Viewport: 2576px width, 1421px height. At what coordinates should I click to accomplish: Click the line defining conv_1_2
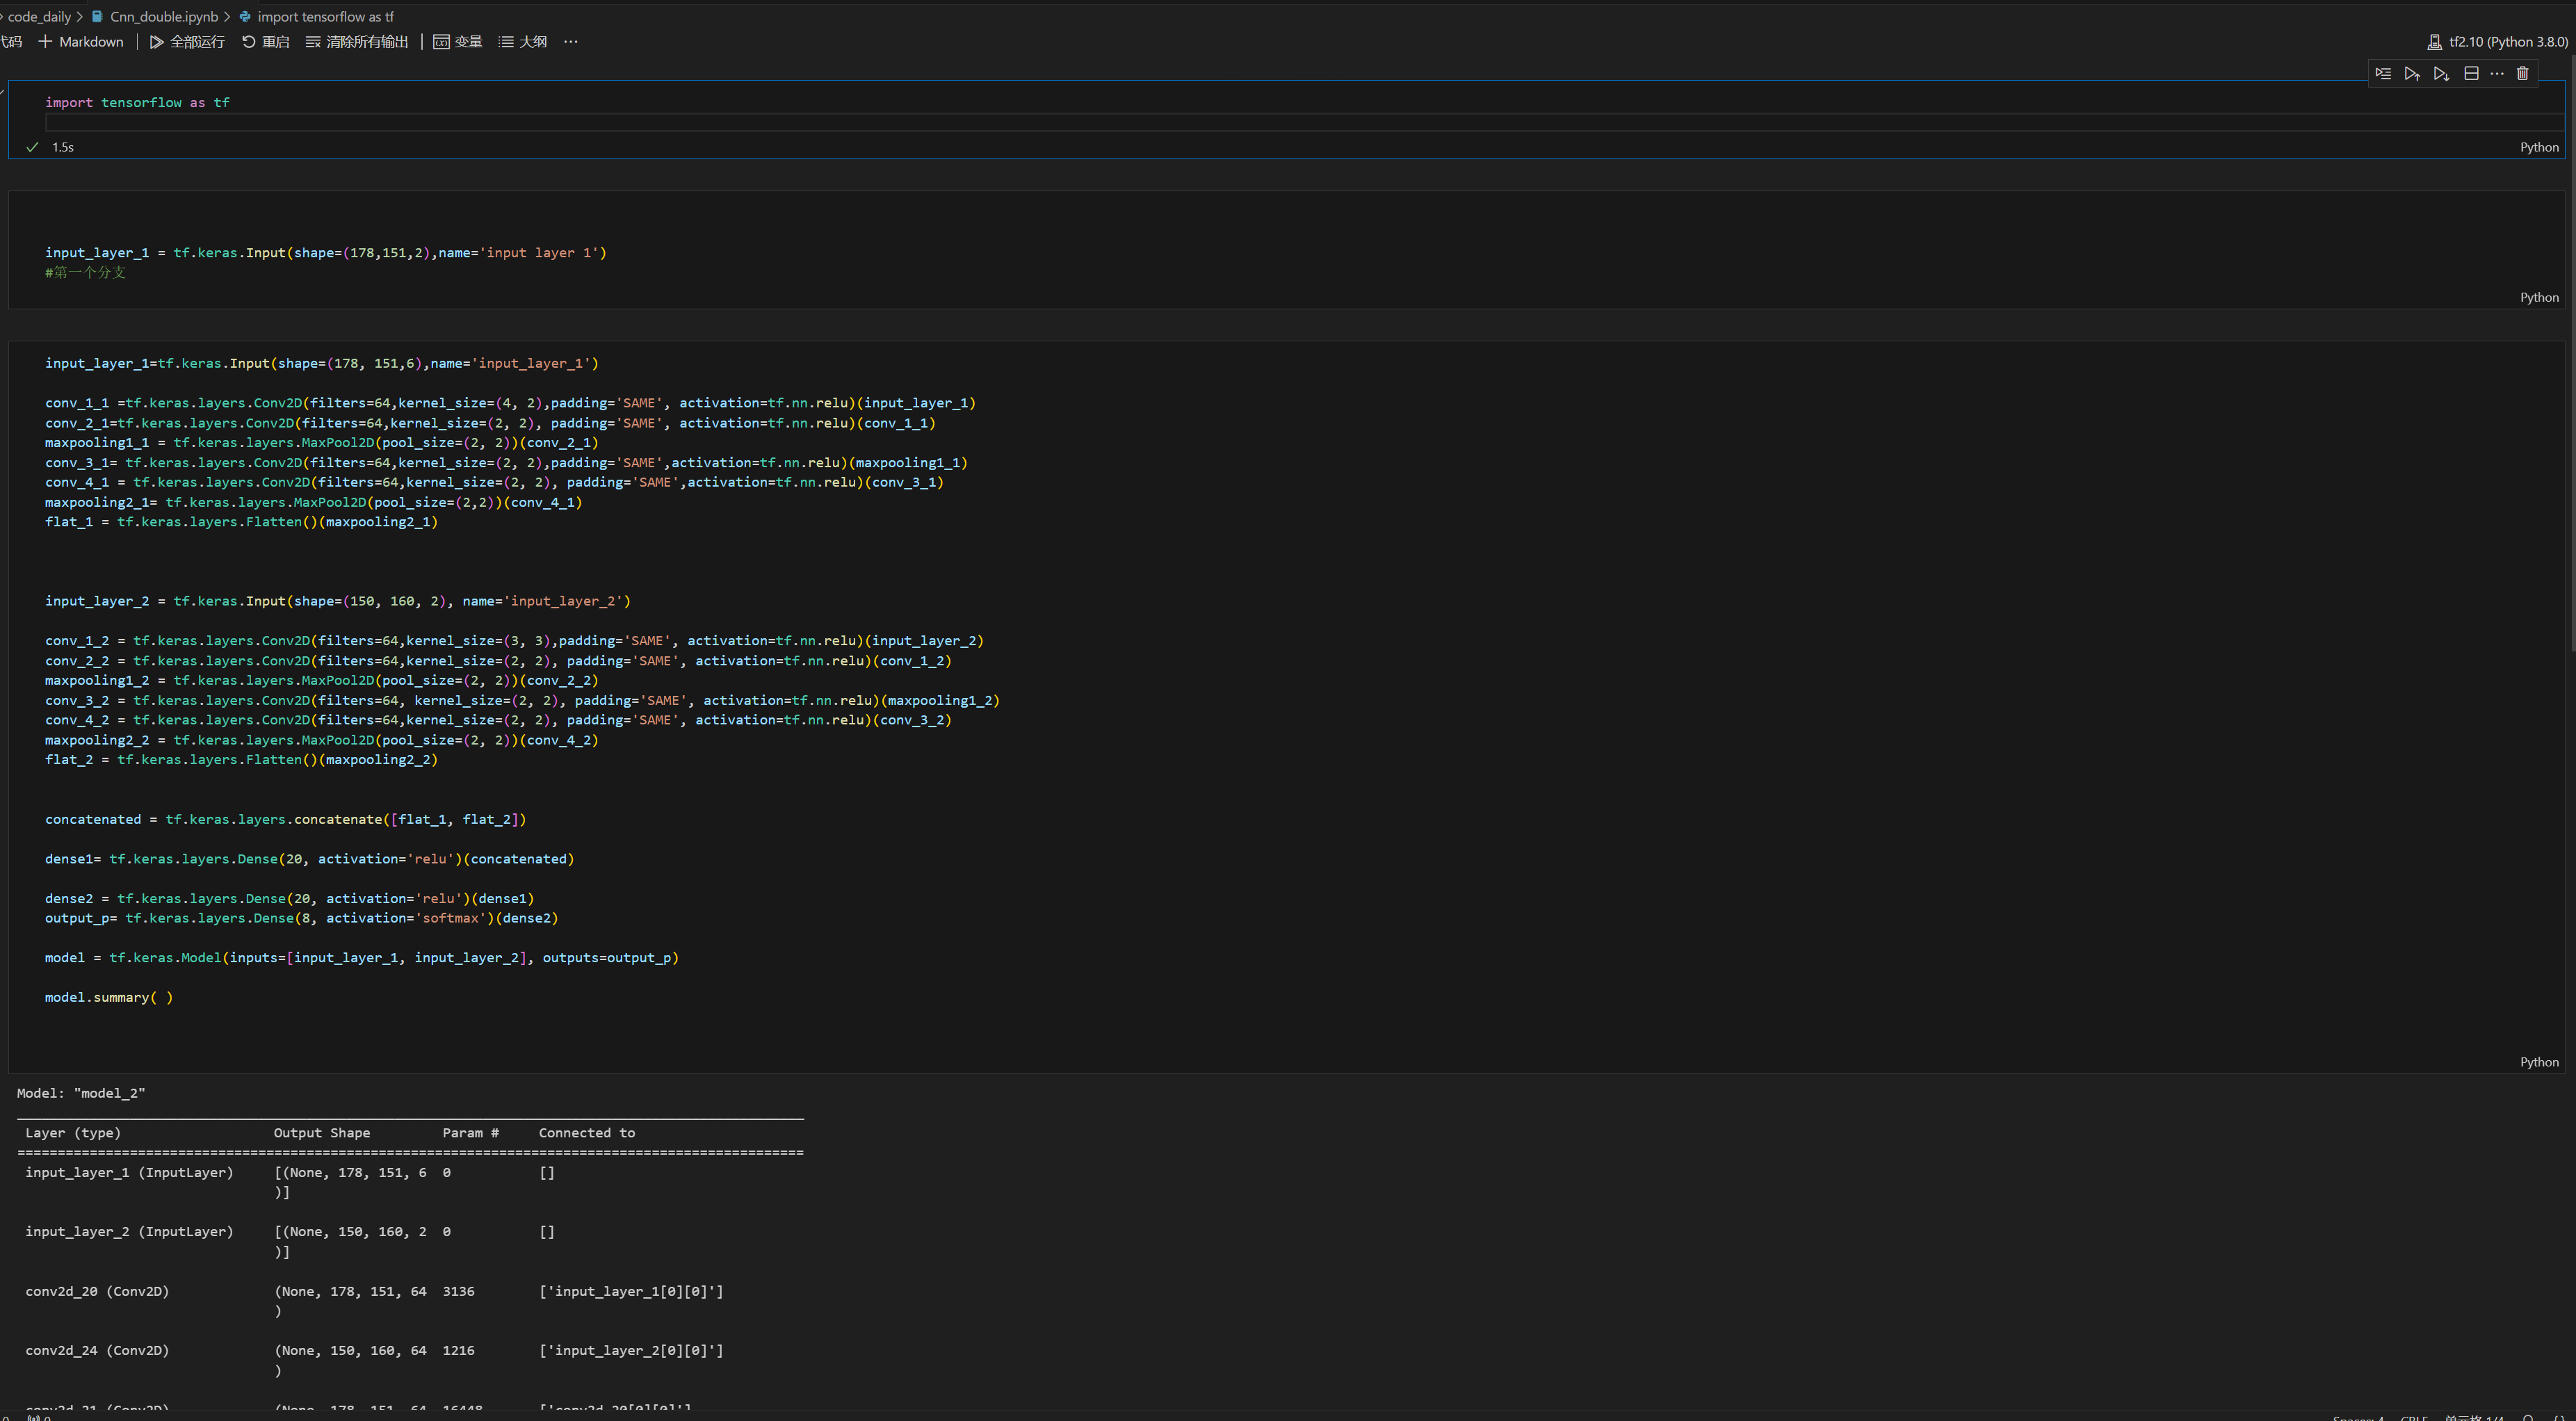click(514, 641)
